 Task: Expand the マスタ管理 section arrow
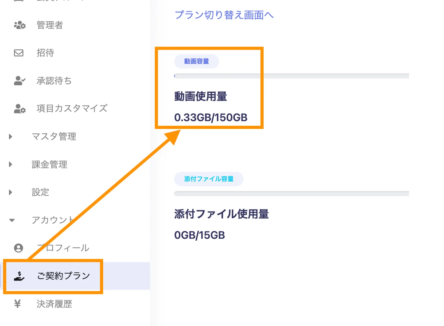tap(10, 137)
